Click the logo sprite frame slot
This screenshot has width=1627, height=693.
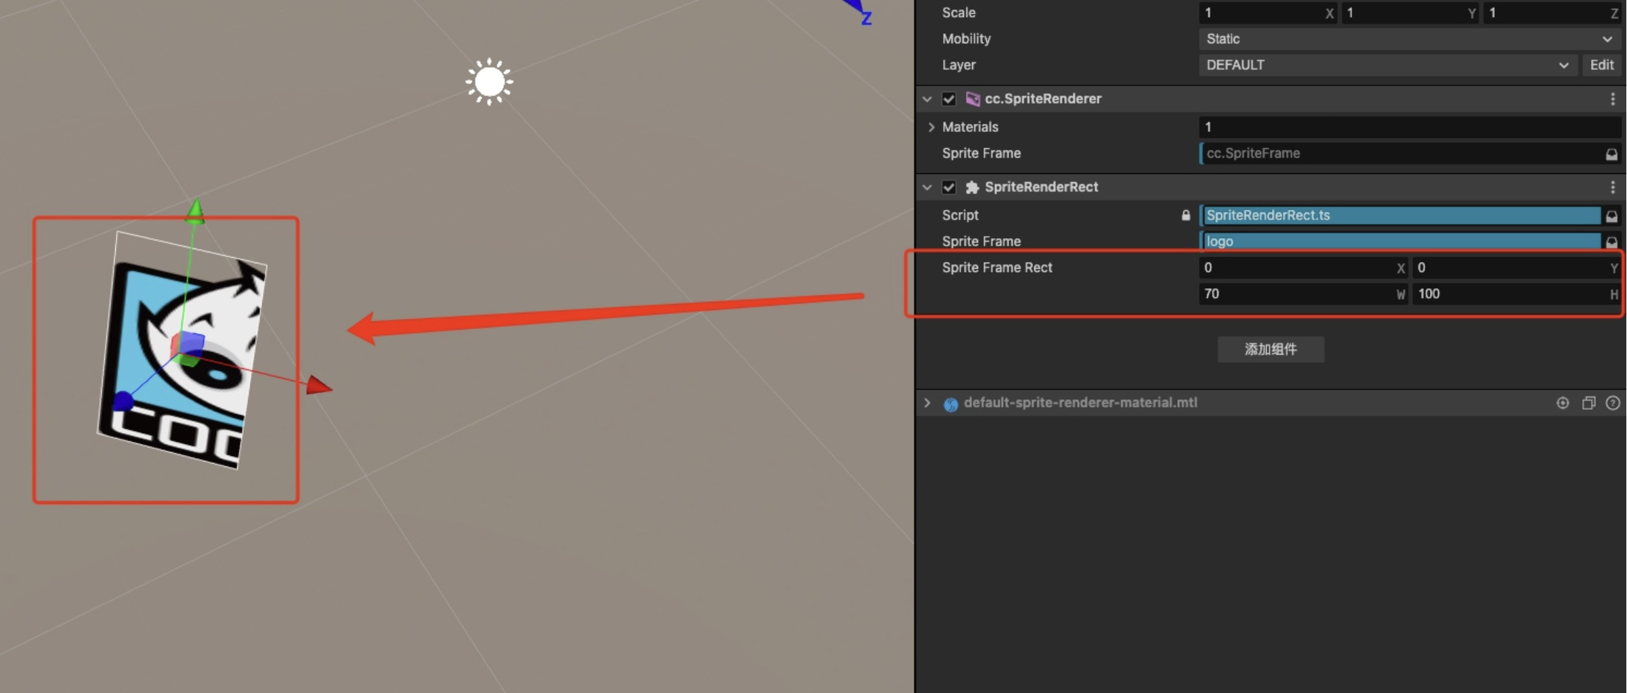click(1400, 242)
